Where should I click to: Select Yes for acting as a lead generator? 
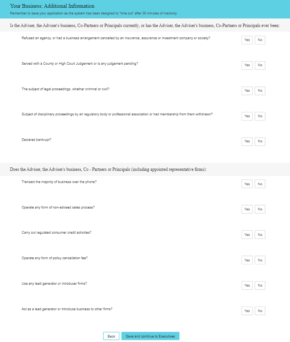pyautogui.click(x=247, y=311)
